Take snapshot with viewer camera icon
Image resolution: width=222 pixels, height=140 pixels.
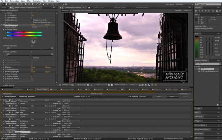[88, 85]
